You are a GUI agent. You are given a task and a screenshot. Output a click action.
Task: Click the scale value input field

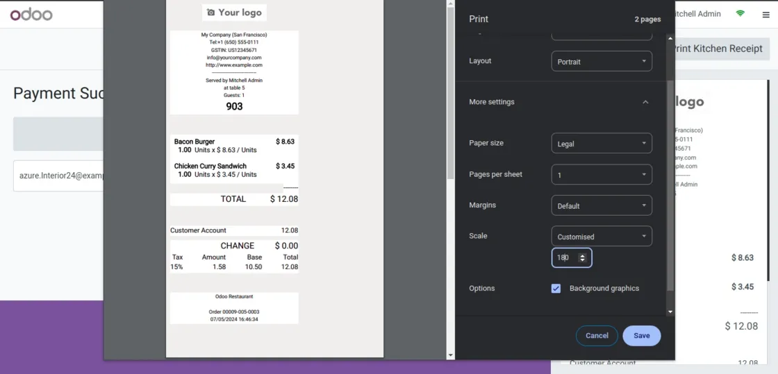point(572,257)
